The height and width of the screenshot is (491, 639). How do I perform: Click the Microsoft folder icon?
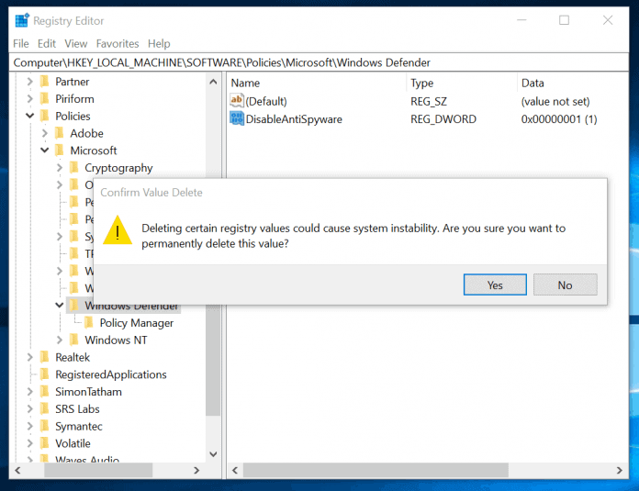[x=59, y=151]
